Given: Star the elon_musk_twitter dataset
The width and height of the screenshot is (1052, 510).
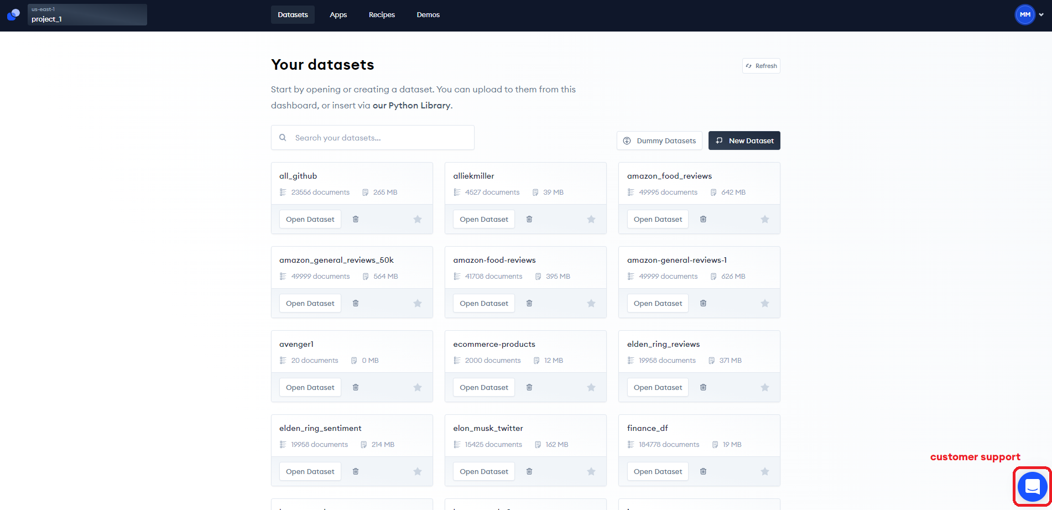Looking at the screenshot, I should (591, 471).
